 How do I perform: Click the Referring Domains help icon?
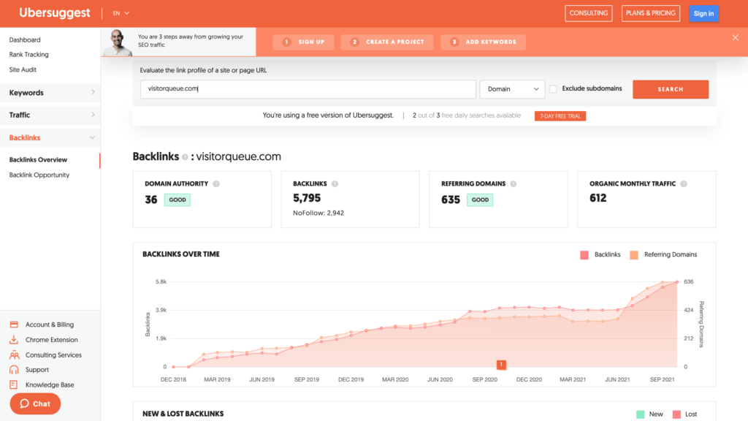514,183
